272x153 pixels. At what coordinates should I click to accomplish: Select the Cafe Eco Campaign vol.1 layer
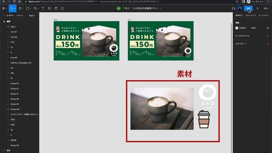tap(21, 63)
